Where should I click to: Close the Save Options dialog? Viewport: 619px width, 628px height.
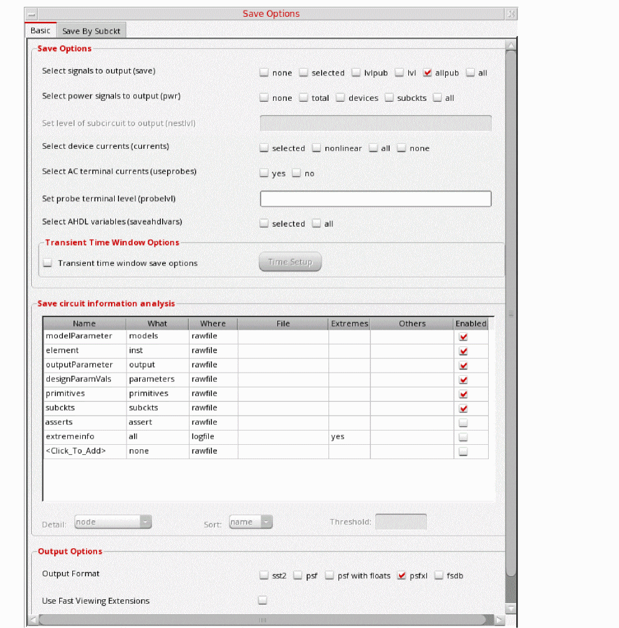click(x=511, y=14)
